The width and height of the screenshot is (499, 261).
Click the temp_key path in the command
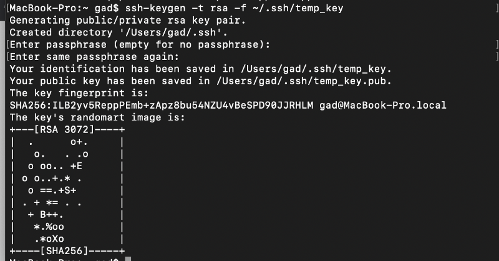298,8
